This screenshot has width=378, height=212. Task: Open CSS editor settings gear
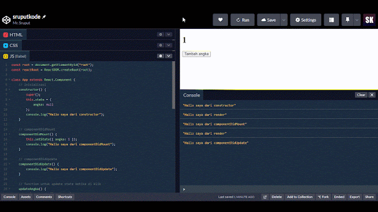161,45
